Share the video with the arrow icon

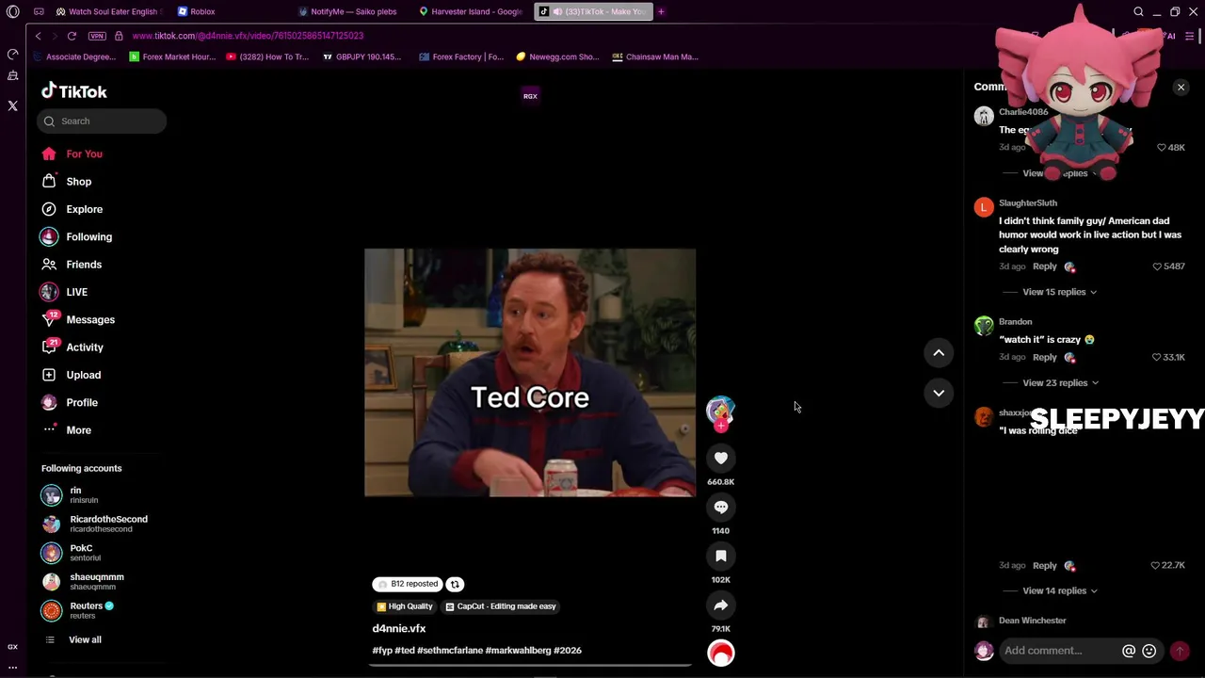point(721,605)
